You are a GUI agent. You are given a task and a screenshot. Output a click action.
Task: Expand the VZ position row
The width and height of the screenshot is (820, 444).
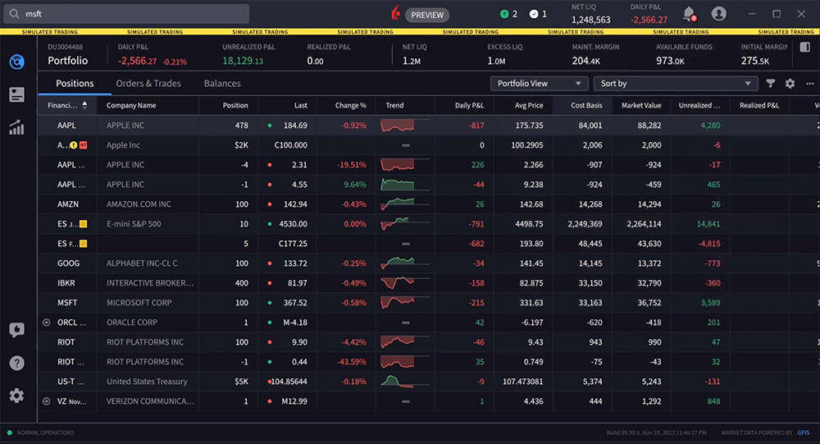tap(46, 401)
